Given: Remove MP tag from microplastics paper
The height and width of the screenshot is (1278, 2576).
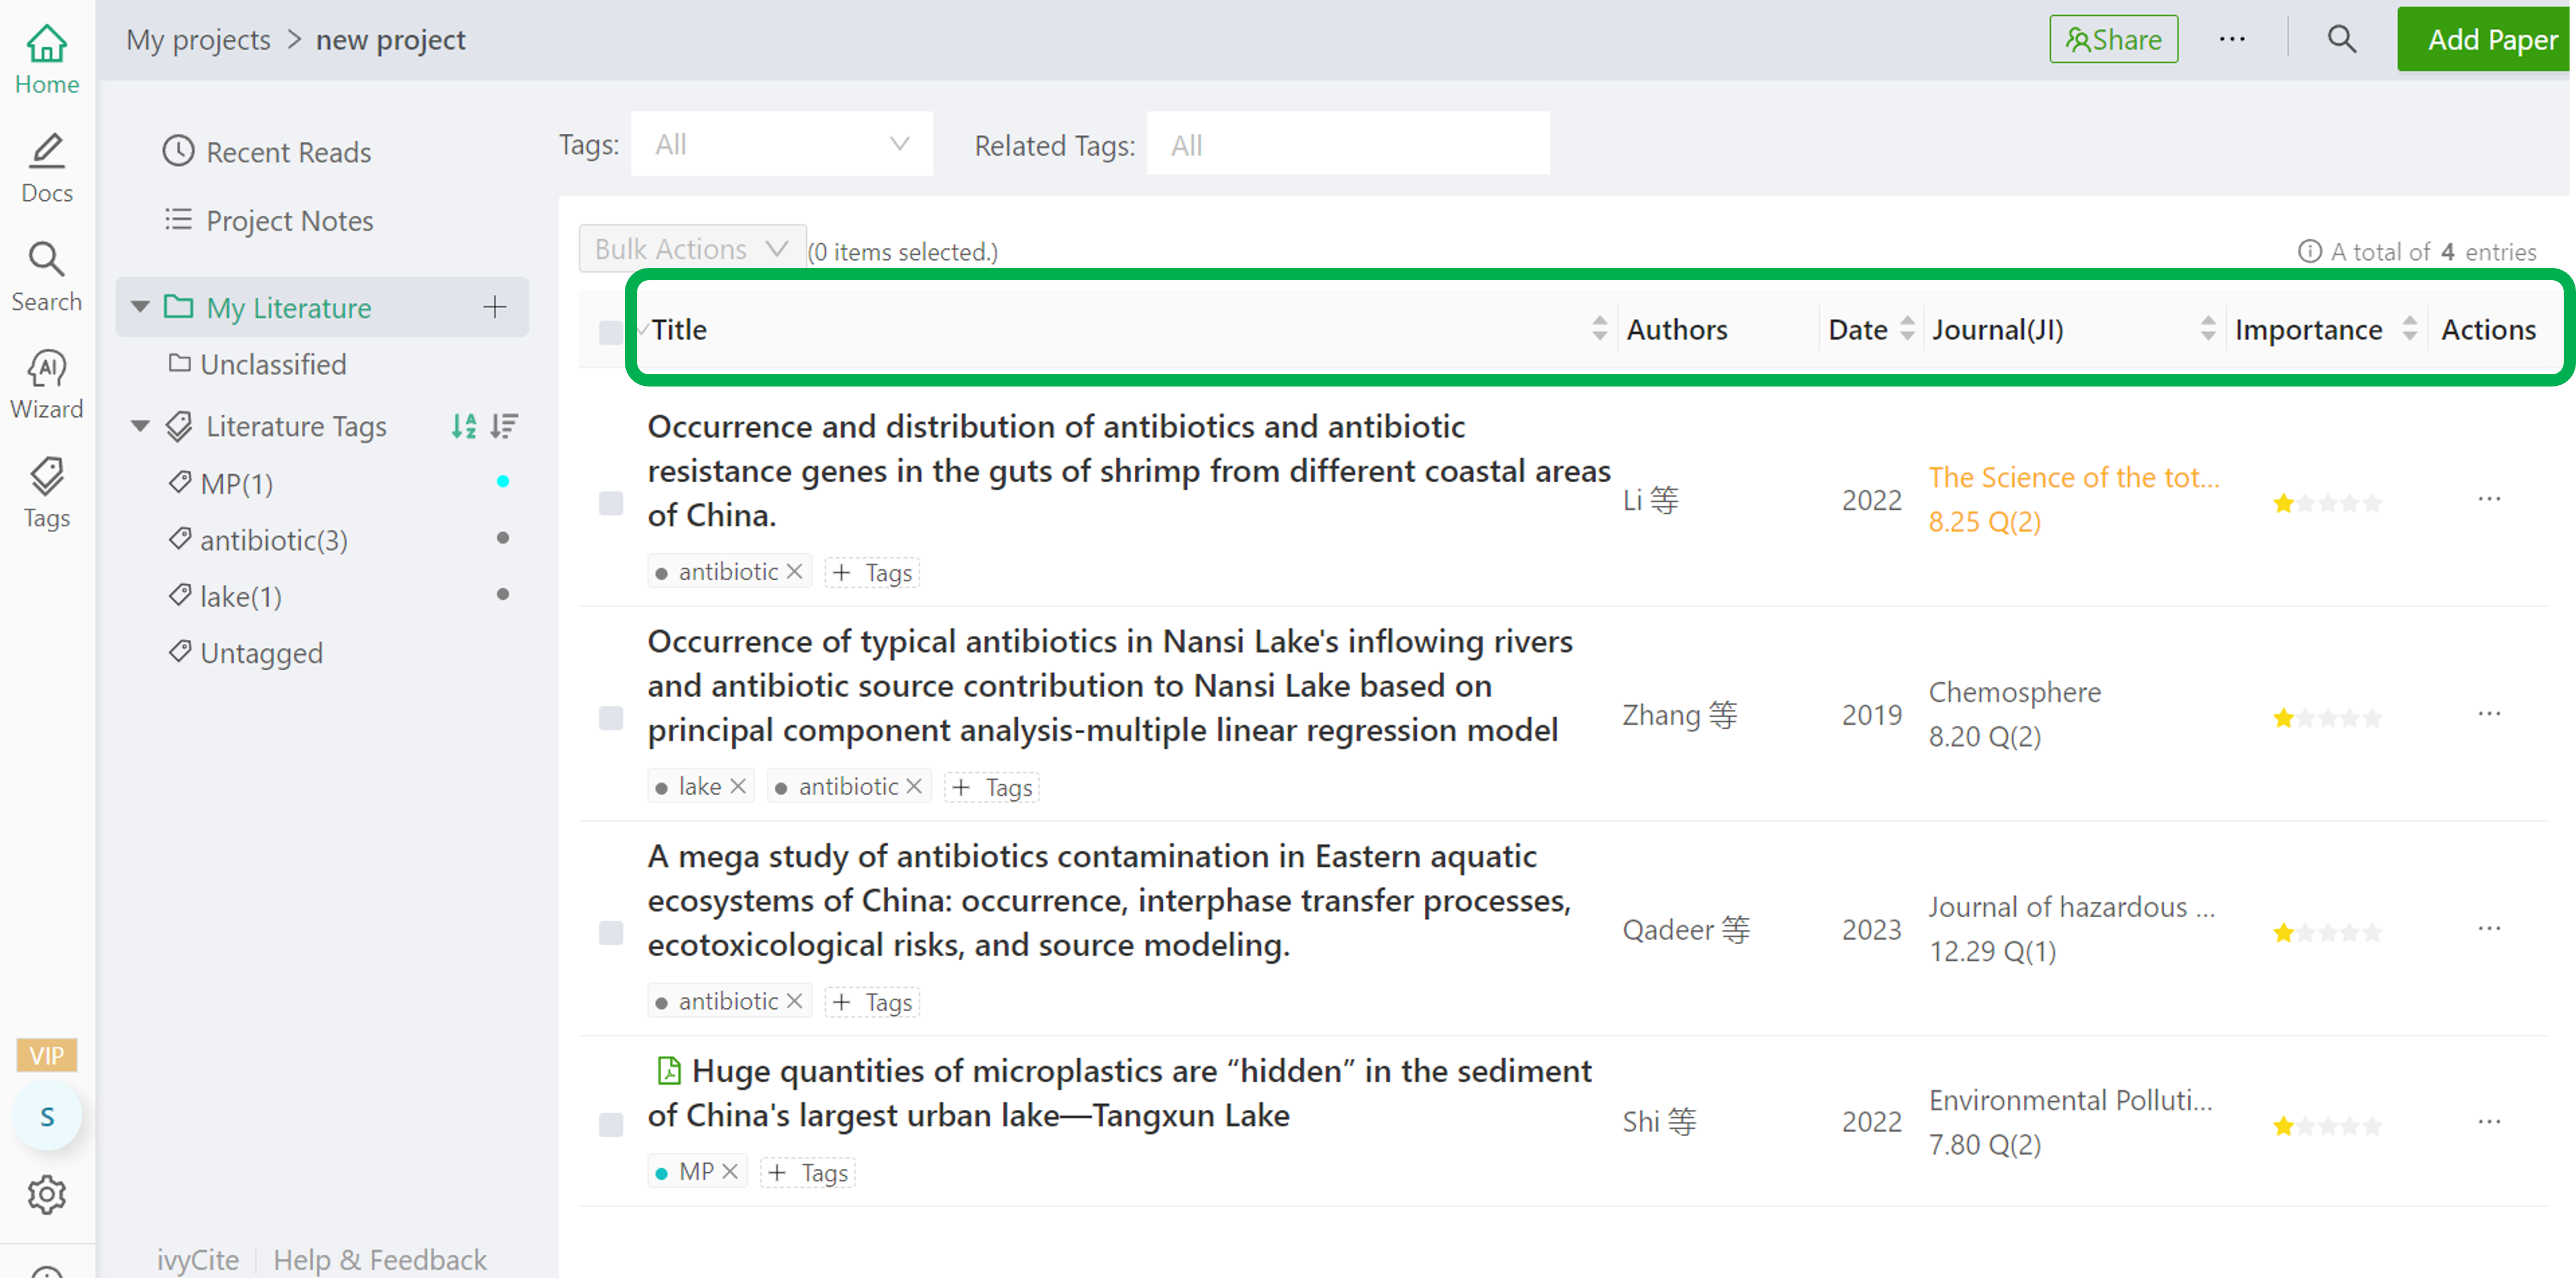Looking at the screenshot, I should click(x=730, y=1171).
